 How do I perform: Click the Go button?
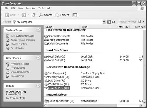point(111,22)
